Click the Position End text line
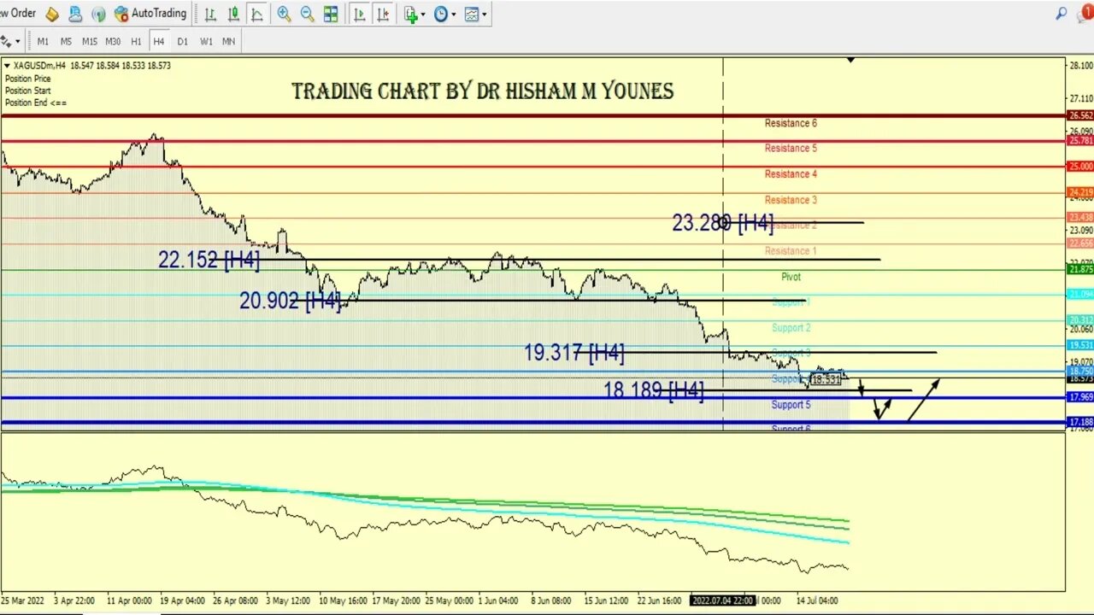The width and height of the screenshot is (1094, 615). coord(36,102)
